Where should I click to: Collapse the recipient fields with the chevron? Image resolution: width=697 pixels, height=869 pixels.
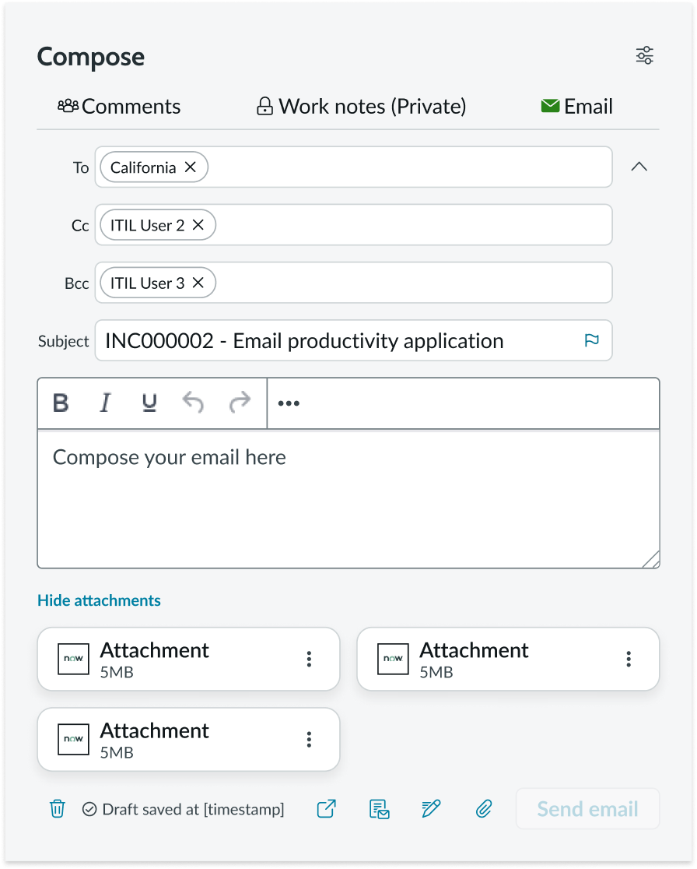(639, 167)
